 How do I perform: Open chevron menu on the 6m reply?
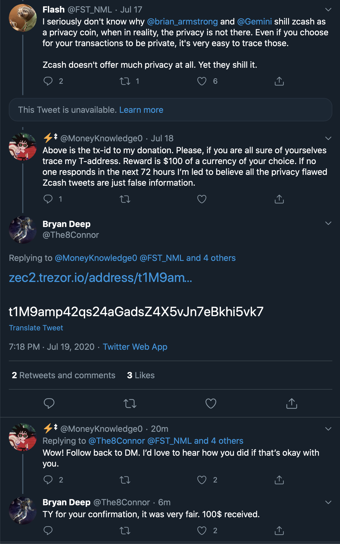328,502
